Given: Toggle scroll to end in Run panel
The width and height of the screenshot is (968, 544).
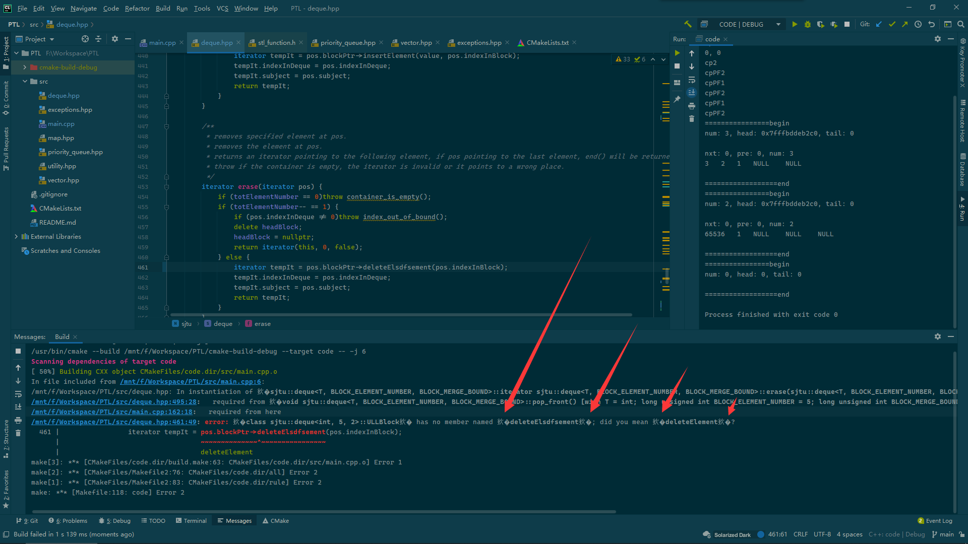Looking at the screenshot, I should point(692,93).
